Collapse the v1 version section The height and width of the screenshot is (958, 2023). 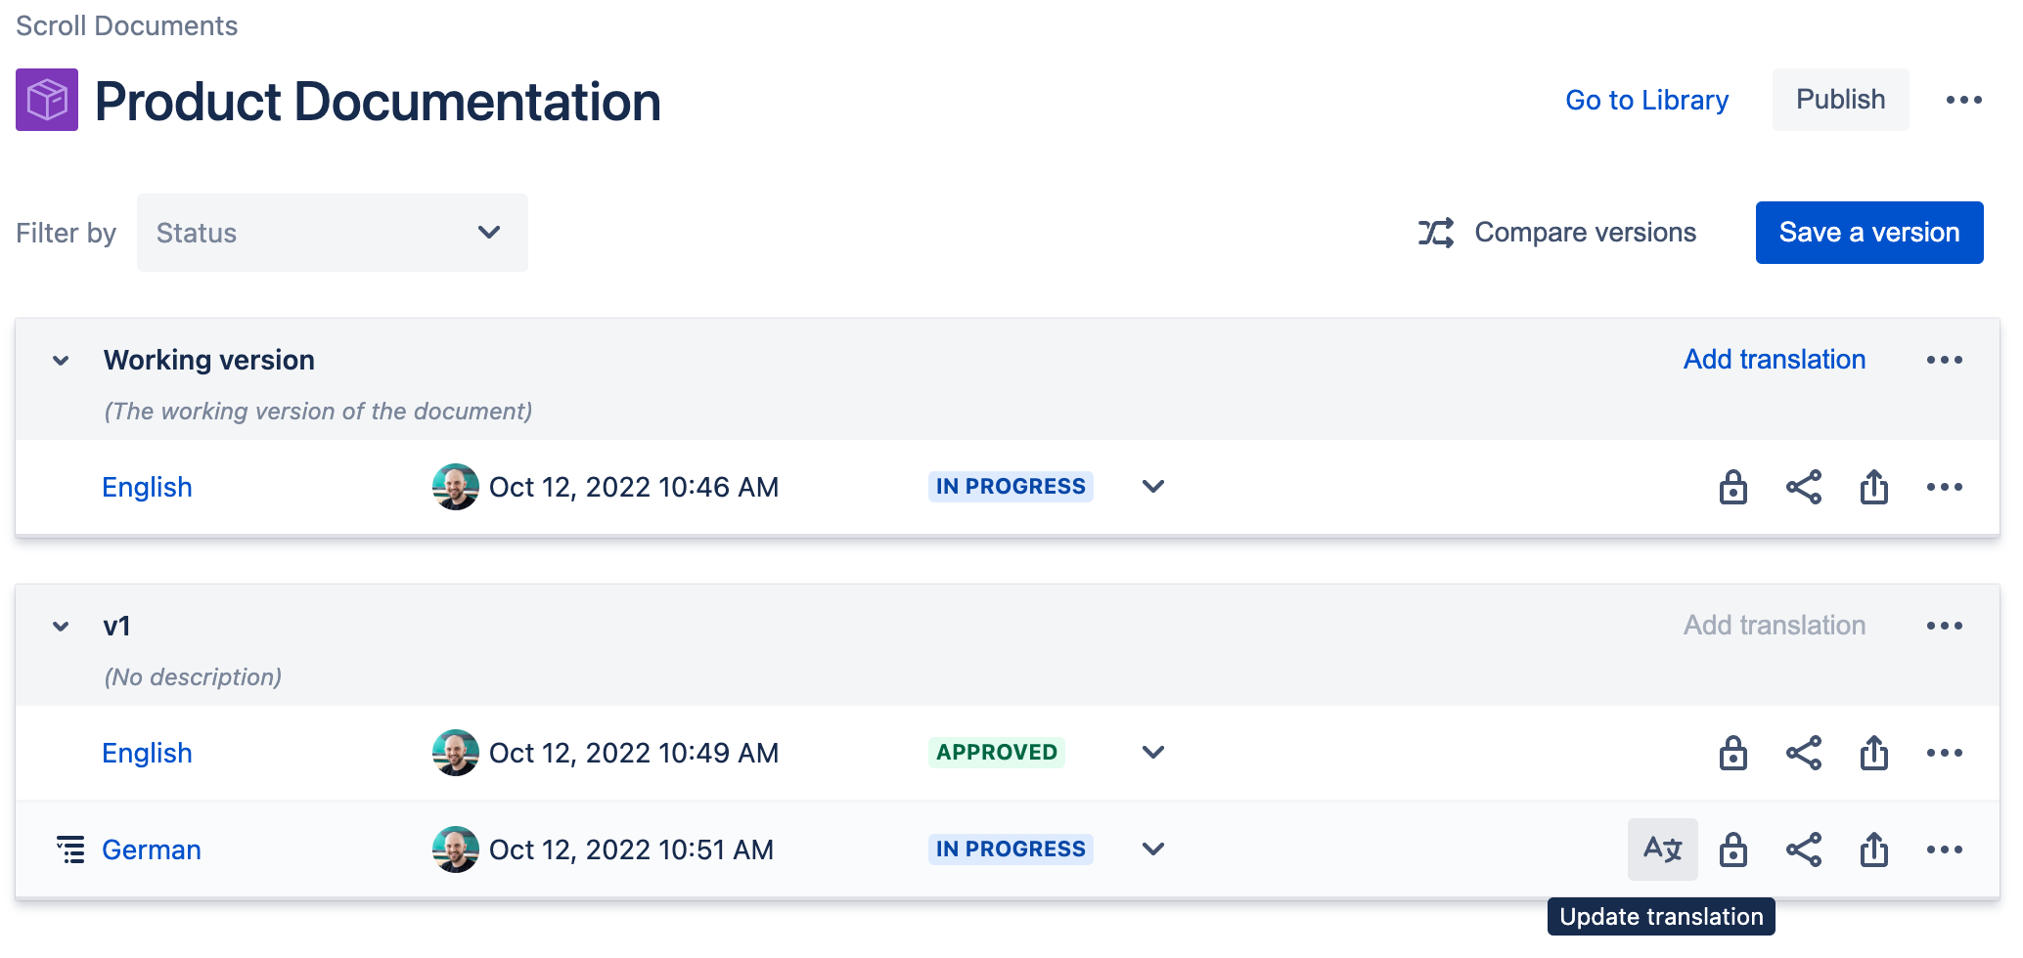tap(61, 627)
